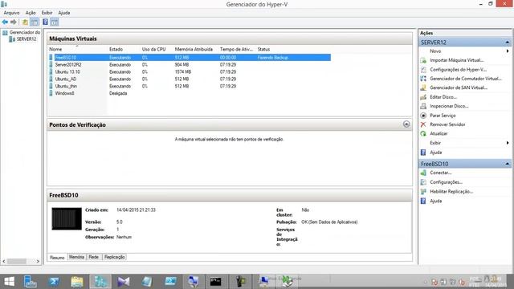Screen dimensions: 514x289
Task: Click Importar Máquina Virtual action
Action: coord(457,60)
